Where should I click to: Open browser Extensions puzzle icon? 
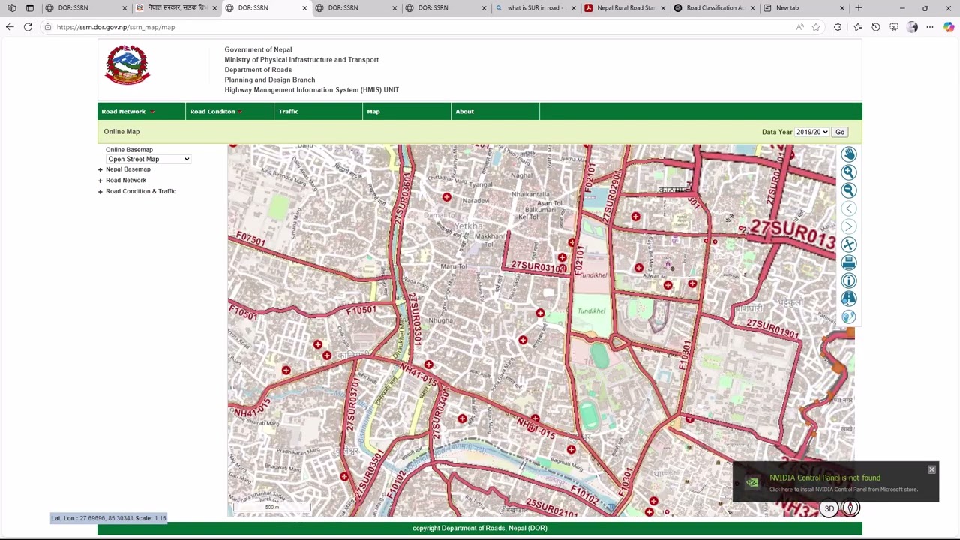[x=838, y=27]
